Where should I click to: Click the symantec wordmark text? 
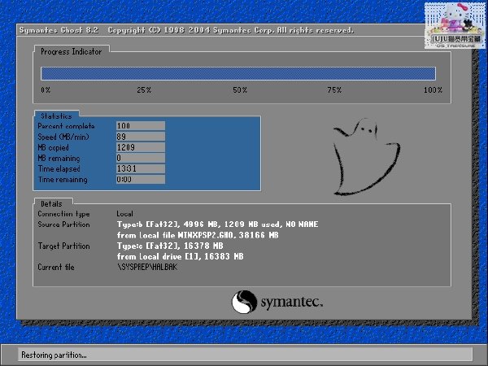(292, 303)
